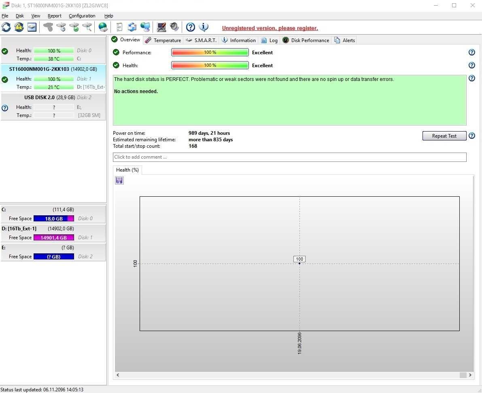Click the comment field to add a comment
This screenshot has width=482, height=393.
(290, 157)
